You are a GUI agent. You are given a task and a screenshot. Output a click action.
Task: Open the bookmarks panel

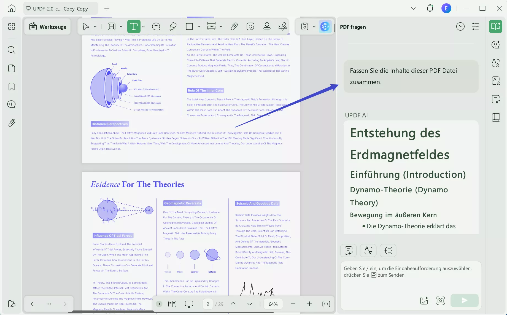click(x=11, y=87)
